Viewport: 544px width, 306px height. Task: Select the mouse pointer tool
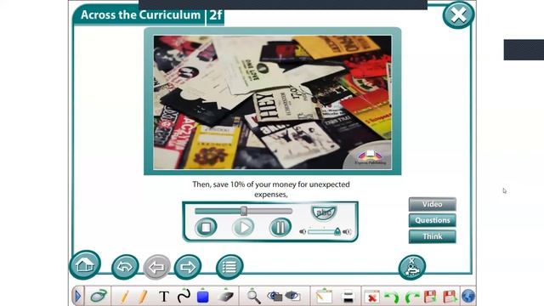point(99,296)
